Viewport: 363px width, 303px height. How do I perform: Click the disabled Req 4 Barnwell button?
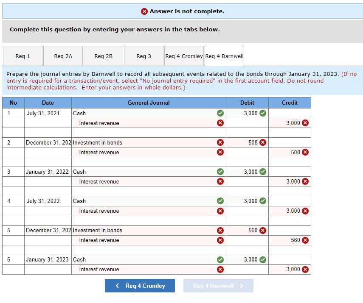point(218,286)
